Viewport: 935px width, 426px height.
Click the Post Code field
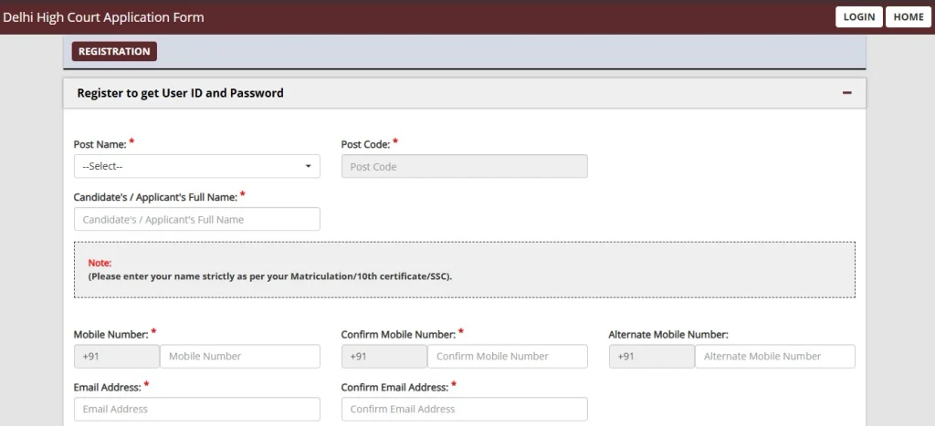pos(465,166)
